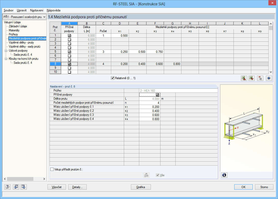Click the pick member in graphic icon

[260, 78]
